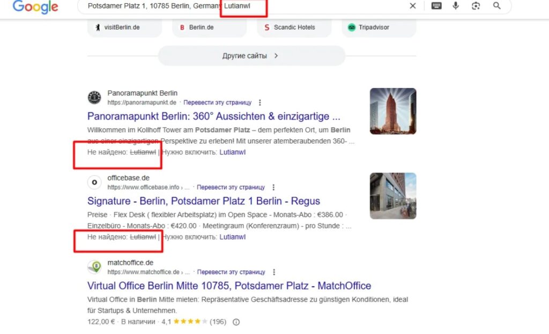549x334 pixels.
Task: Open Google Lens image search icon
Action: pyautogui.click(x=476, y=5)
